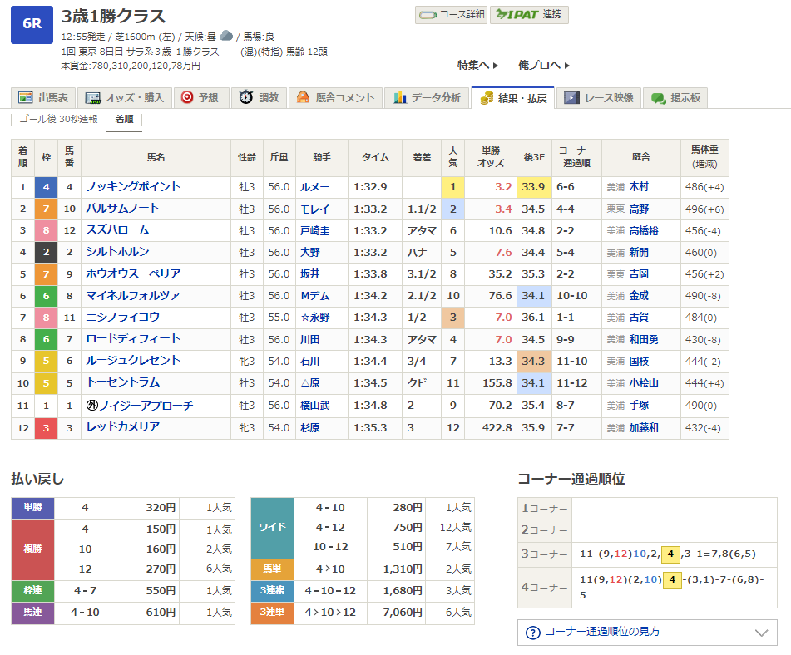The height and width of the screenshot is (655, 791).
Task: Click the 出馬表 newspaper icon
Action: click(25, 98)
